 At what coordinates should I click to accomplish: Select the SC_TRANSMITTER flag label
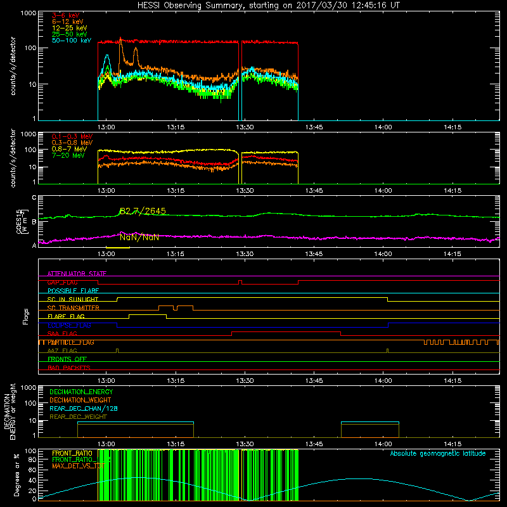pyautogui.click(x=74, y=308)
